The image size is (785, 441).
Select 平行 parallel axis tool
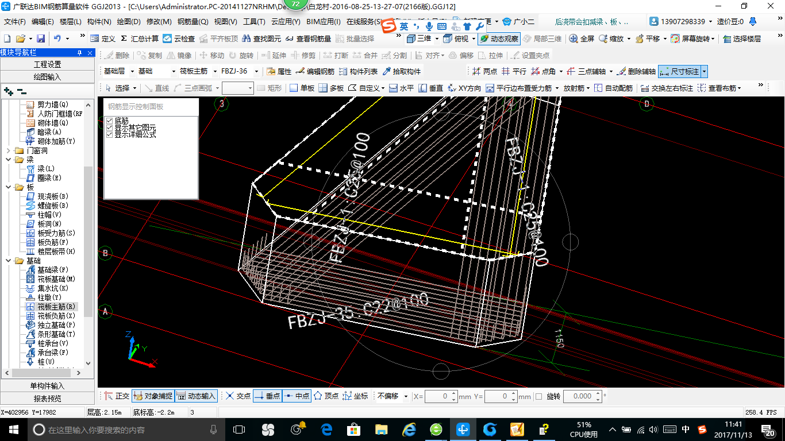[x=514, y=71]
